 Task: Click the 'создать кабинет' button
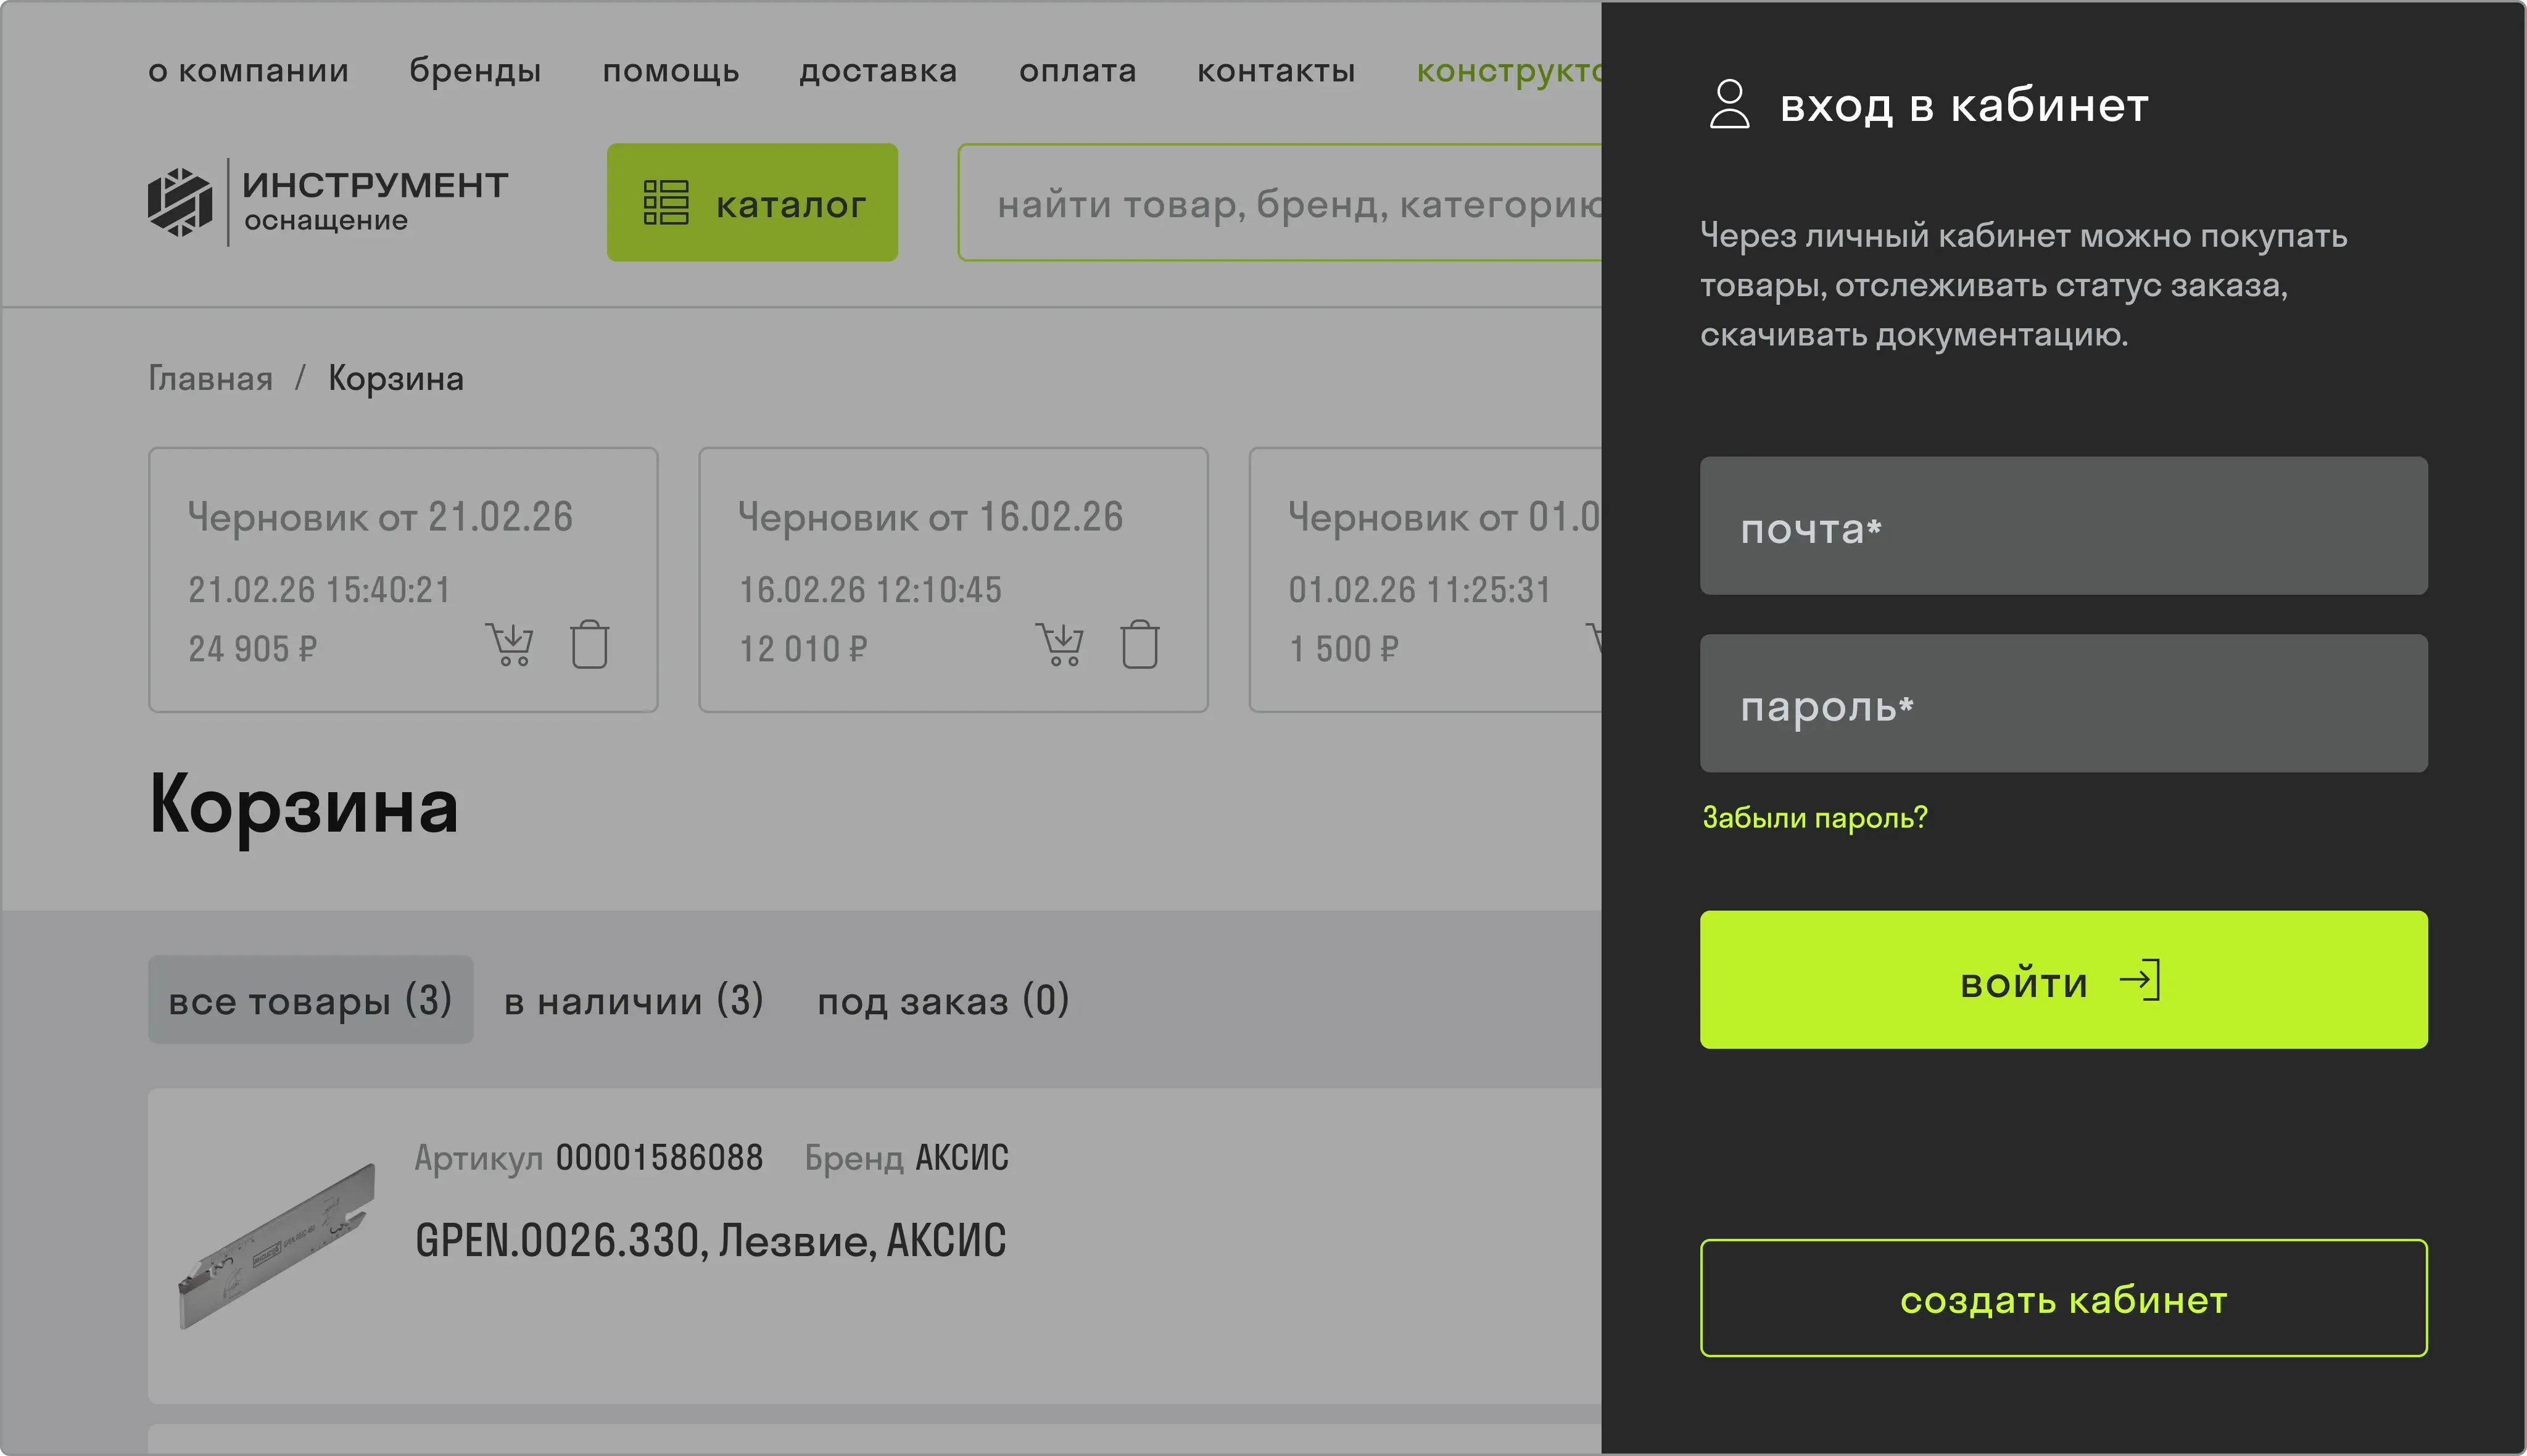click(x=2064, y=1298)
